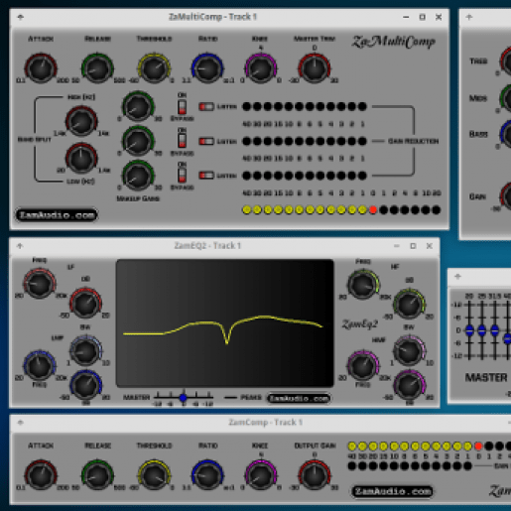Click the Attack knob in ZamComp
This screenshot has width=511, height=511.
[41, 475]
